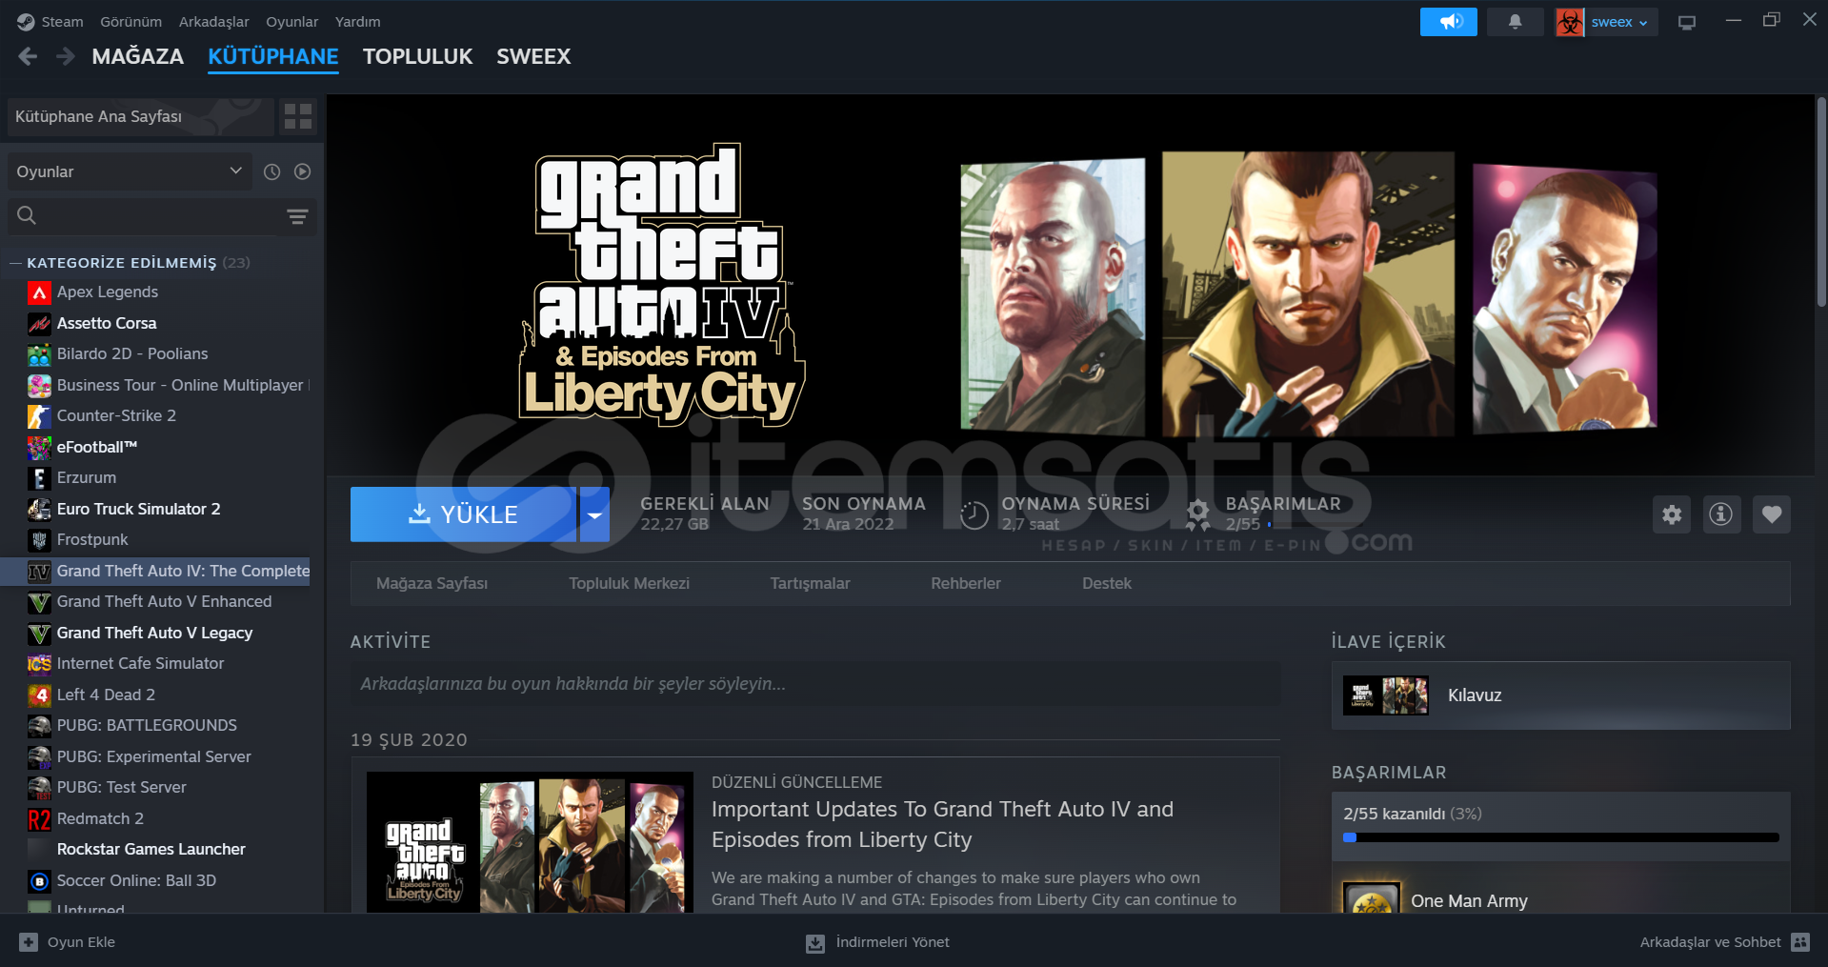Open the Yardım menu
The image size is (1828, 967).
click(x=357, y=22)
